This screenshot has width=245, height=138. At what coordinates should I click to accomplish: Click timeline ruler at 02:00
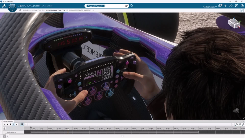[235, 129]
